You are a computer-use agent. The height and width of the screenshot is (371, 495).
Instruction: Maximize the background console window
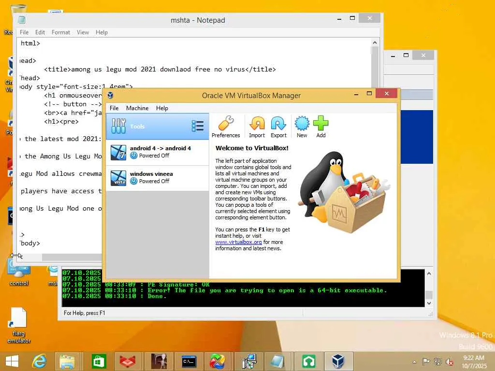click(406, 55)
